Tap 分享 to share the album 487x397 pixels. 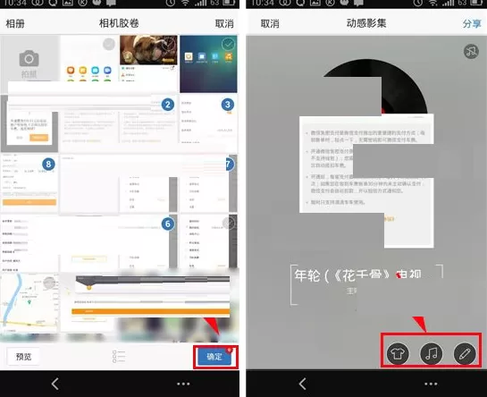click(x=472, y=23)
